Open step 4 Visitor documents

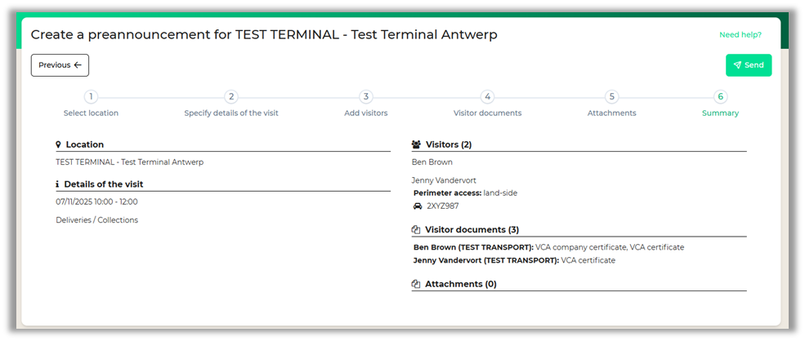(487, 97)
